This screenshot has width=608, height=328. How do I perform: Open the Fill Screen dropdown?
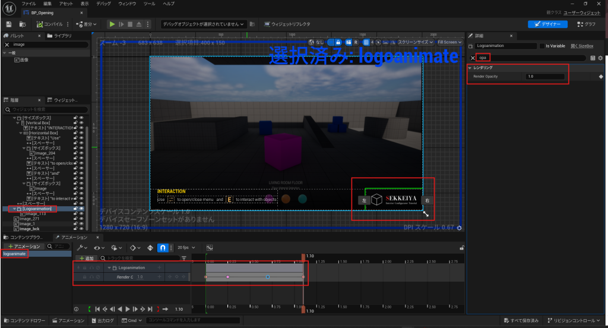[x=448, y=42]
